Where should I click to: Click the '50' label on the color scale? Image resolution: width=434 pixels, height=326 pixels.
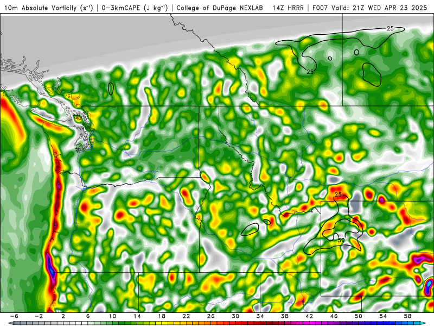(x=359, y=316)
